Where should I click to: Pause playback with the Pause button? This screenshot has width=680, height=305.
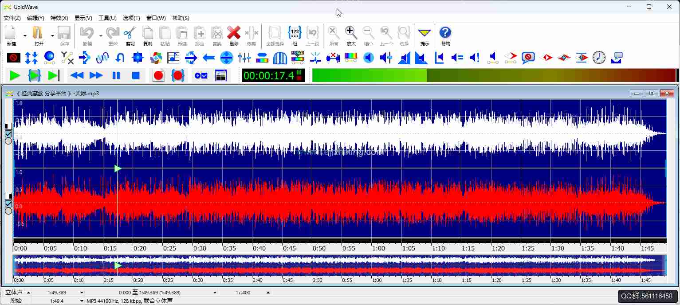coord(116,75)
